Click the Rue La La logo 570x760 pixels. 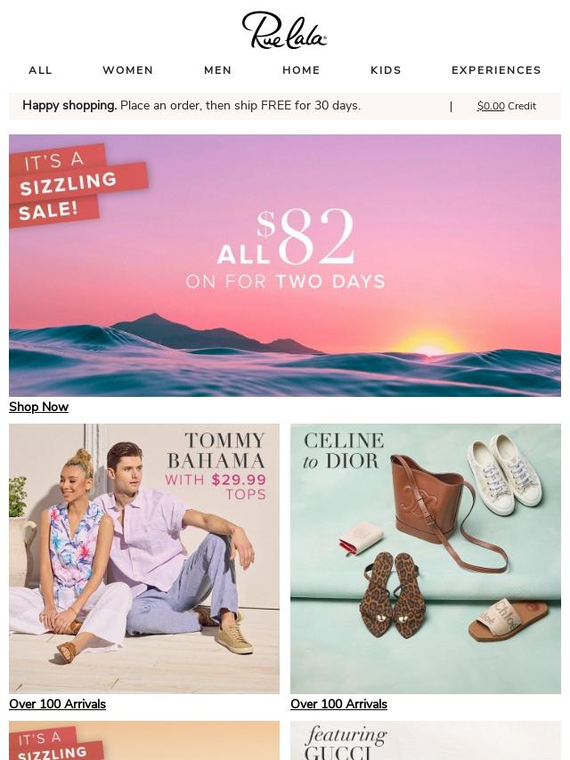(x=284, y=30)
